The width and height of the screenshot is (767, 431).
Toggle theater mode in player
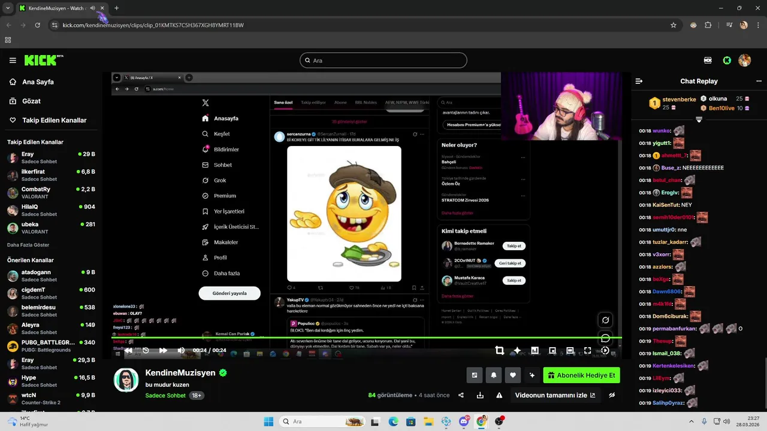tap(570, 351)
